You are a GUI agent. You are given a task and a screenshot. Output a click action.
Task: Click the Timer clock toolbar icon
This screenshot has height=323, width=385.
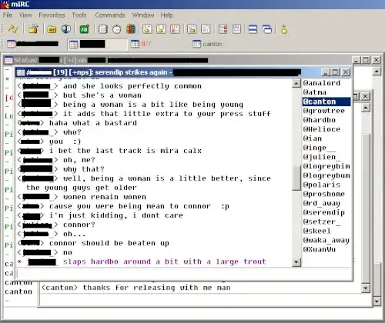tap(117, 29)
